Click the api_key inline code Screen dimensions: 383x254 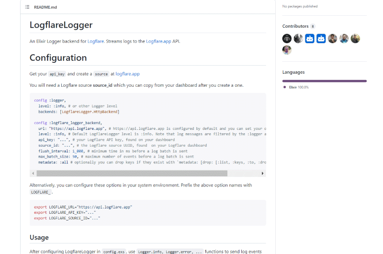[x=57, y=74]
